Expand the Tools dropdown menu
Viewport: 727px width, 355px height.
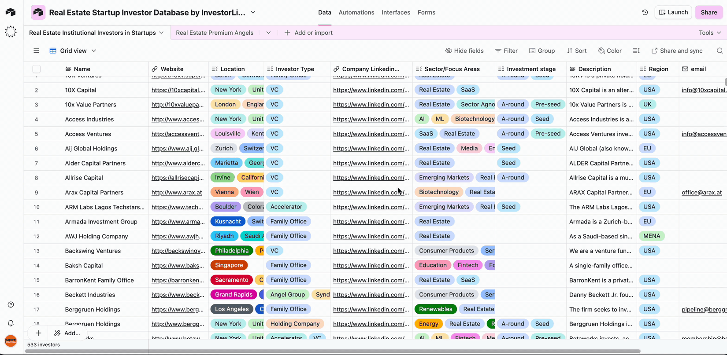[710, 33]
